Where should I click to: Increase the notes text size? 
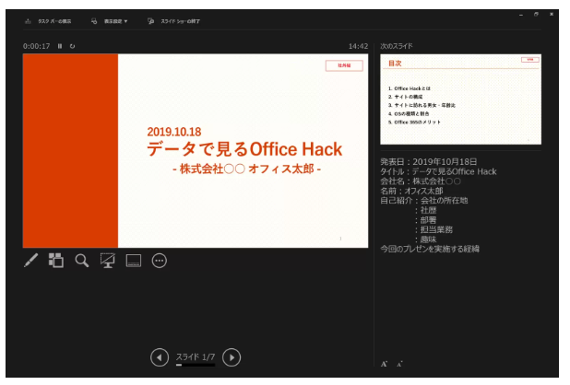(385, 364)
